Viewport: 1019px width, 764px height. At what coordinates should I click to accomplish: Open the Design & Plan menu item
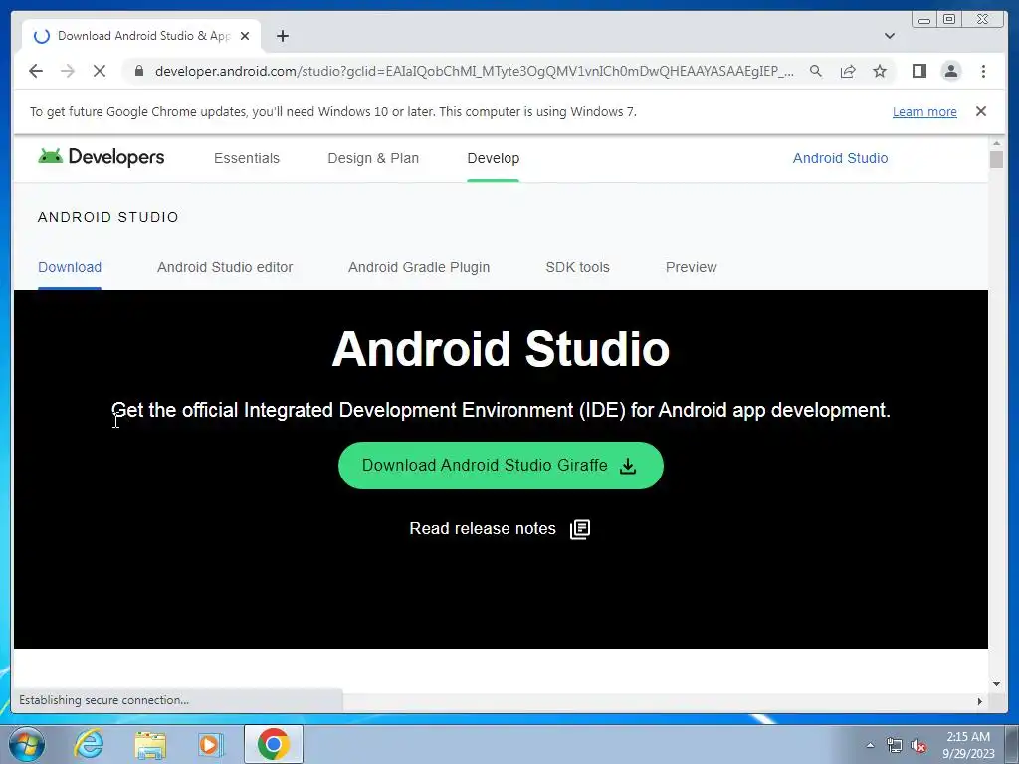[x=373, y=158]
